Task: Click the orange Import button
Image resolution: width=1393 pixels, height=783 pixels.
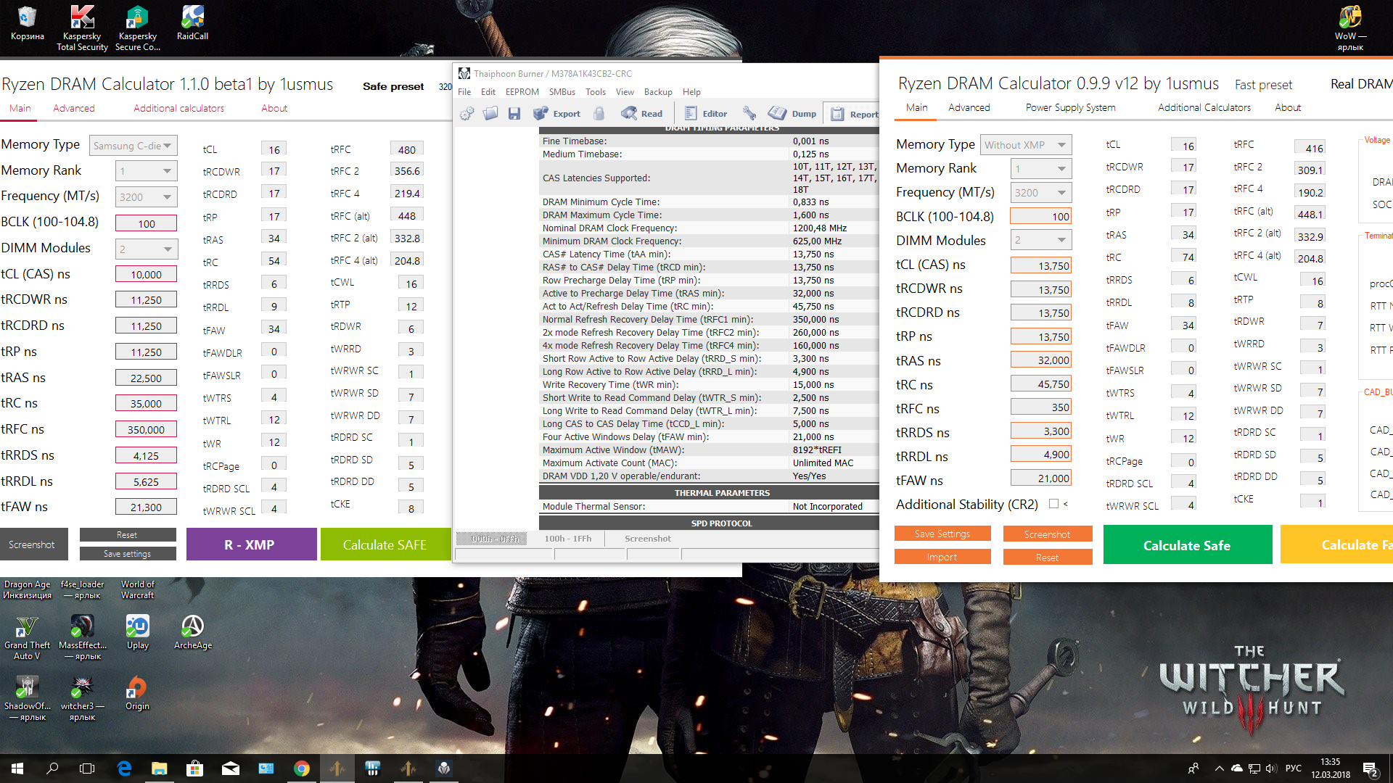Action: 942,557
